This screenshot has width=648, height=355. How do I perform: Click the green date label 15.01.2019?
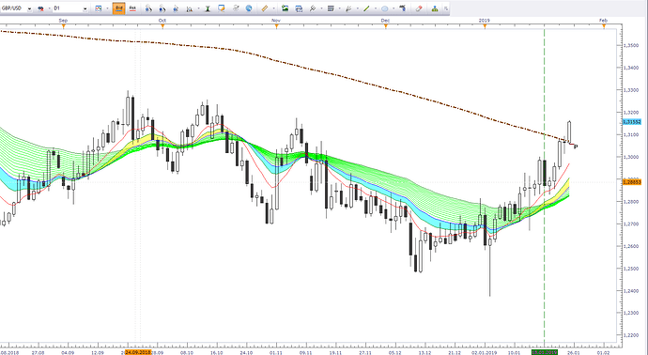(545, 352)
